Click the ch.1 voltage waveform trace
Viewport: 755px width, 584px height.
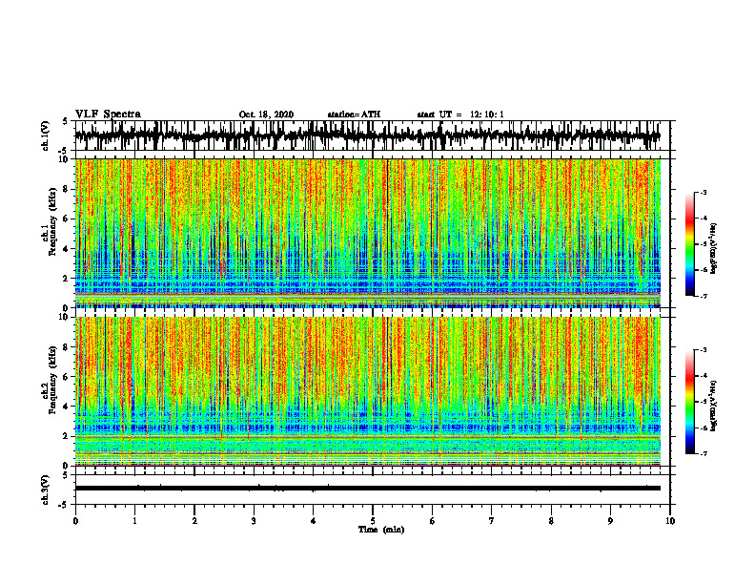tap(367, 136)
